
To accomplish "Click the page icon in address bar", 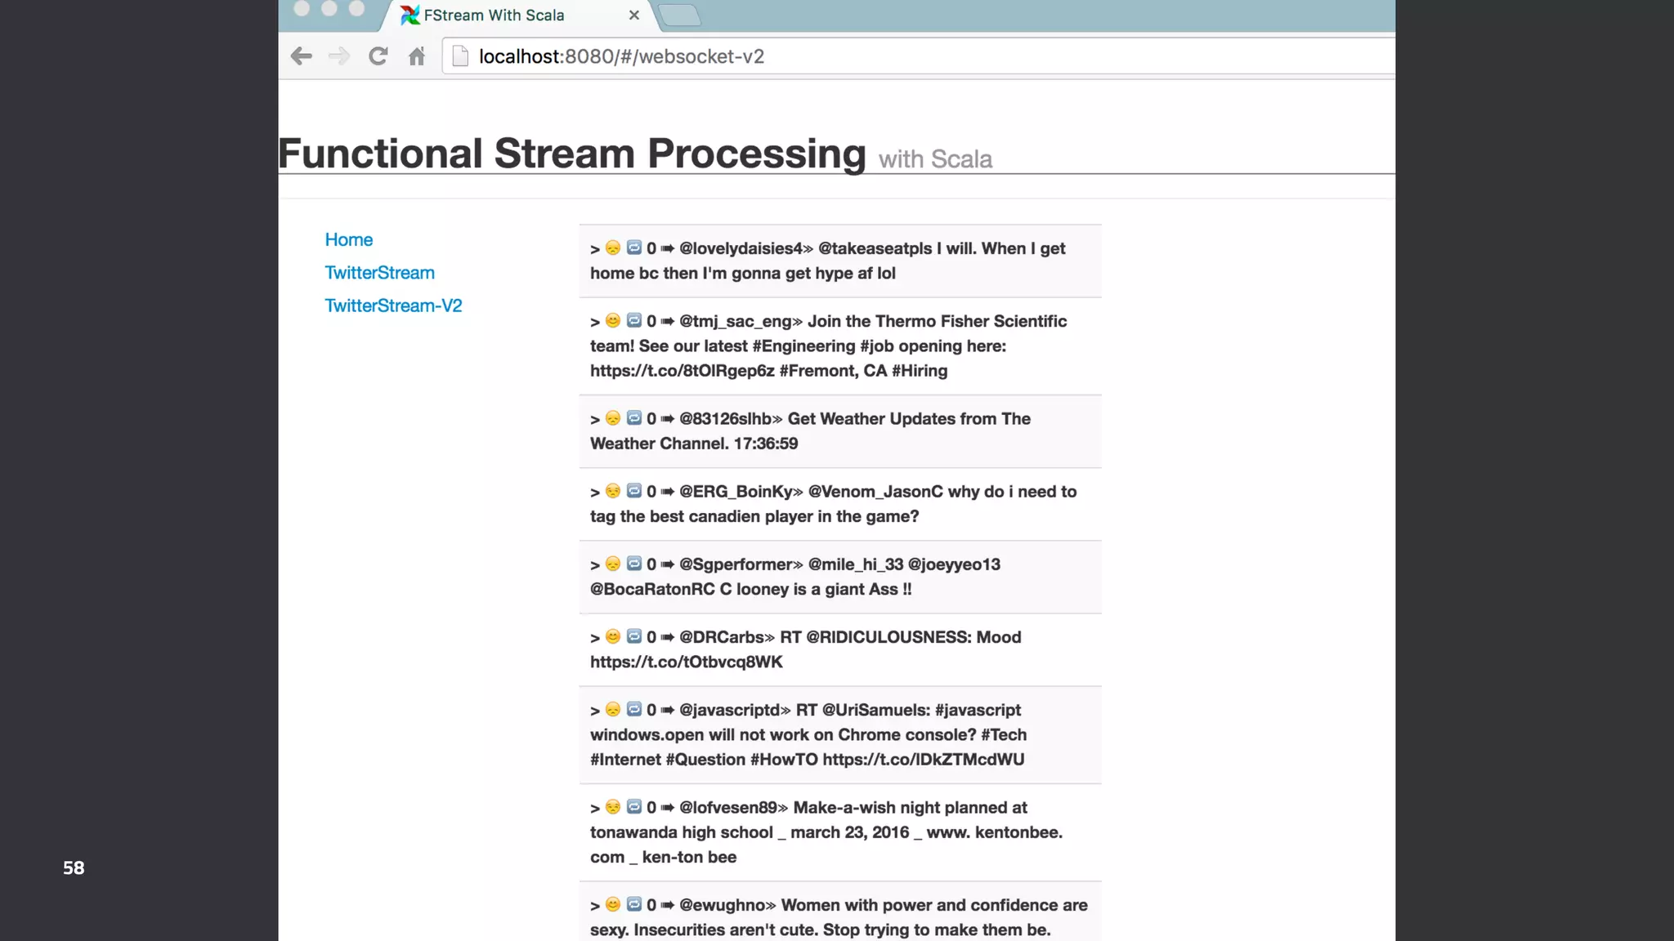I will tap(460, 56).
